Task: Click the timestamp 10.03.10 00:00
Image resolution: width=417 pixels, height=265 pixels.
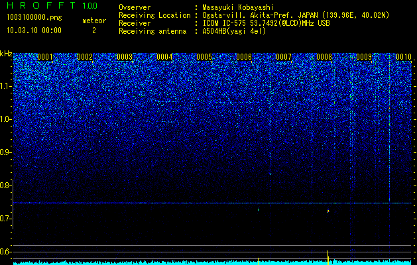Action: (x=34, y=30)
